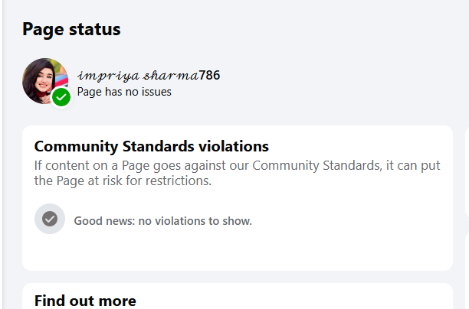Click the '786' digits in page name
The height and width of the screenshot is (309, 469).
(210, 75)
